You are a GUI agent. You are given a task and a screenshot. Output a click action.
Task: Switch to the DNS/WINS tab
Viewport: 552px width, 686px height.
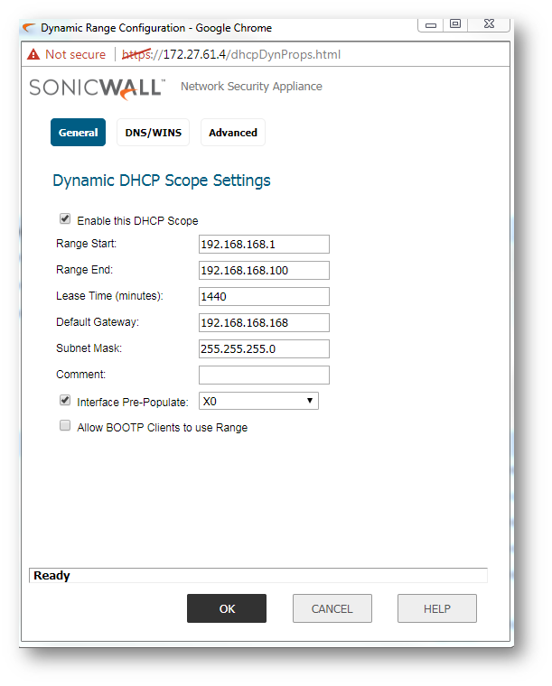[x=153, y=133]
